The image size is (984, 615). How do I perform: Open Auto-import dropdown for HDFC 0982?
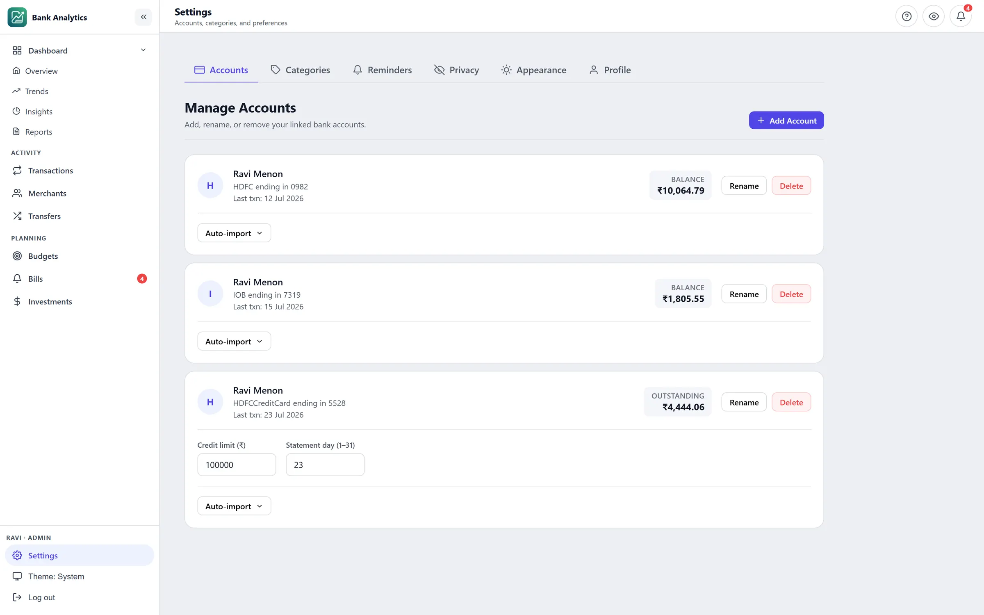point(234,233)
